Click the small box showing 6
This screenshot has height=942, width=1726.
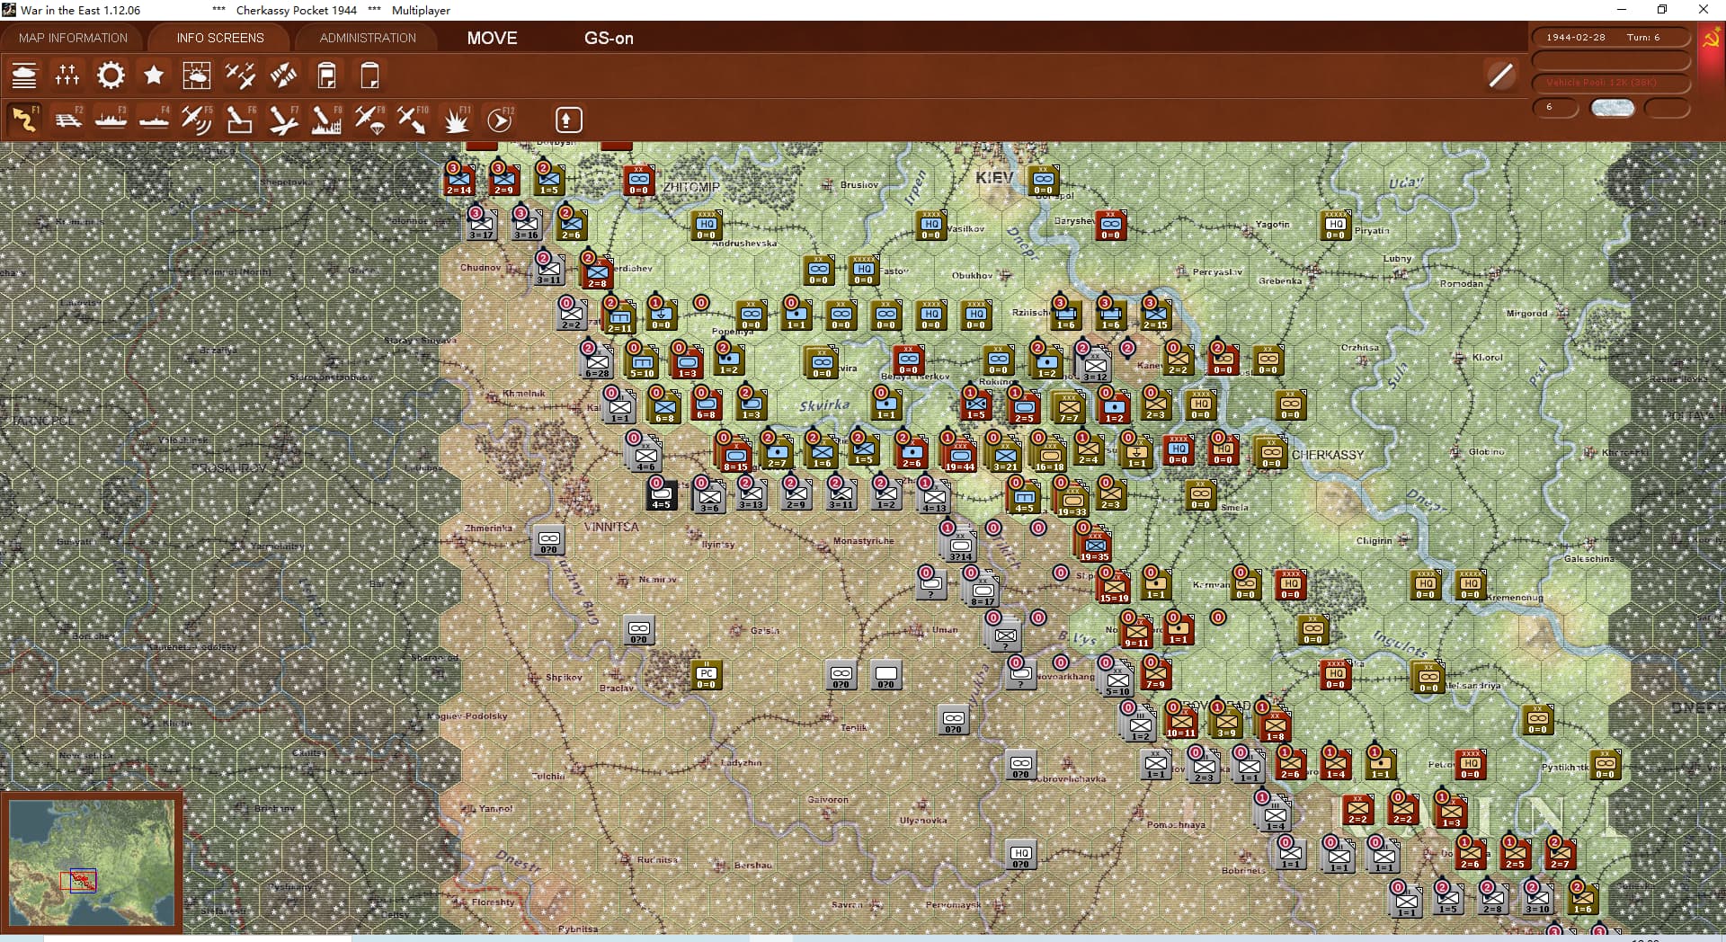point(1555,108)
